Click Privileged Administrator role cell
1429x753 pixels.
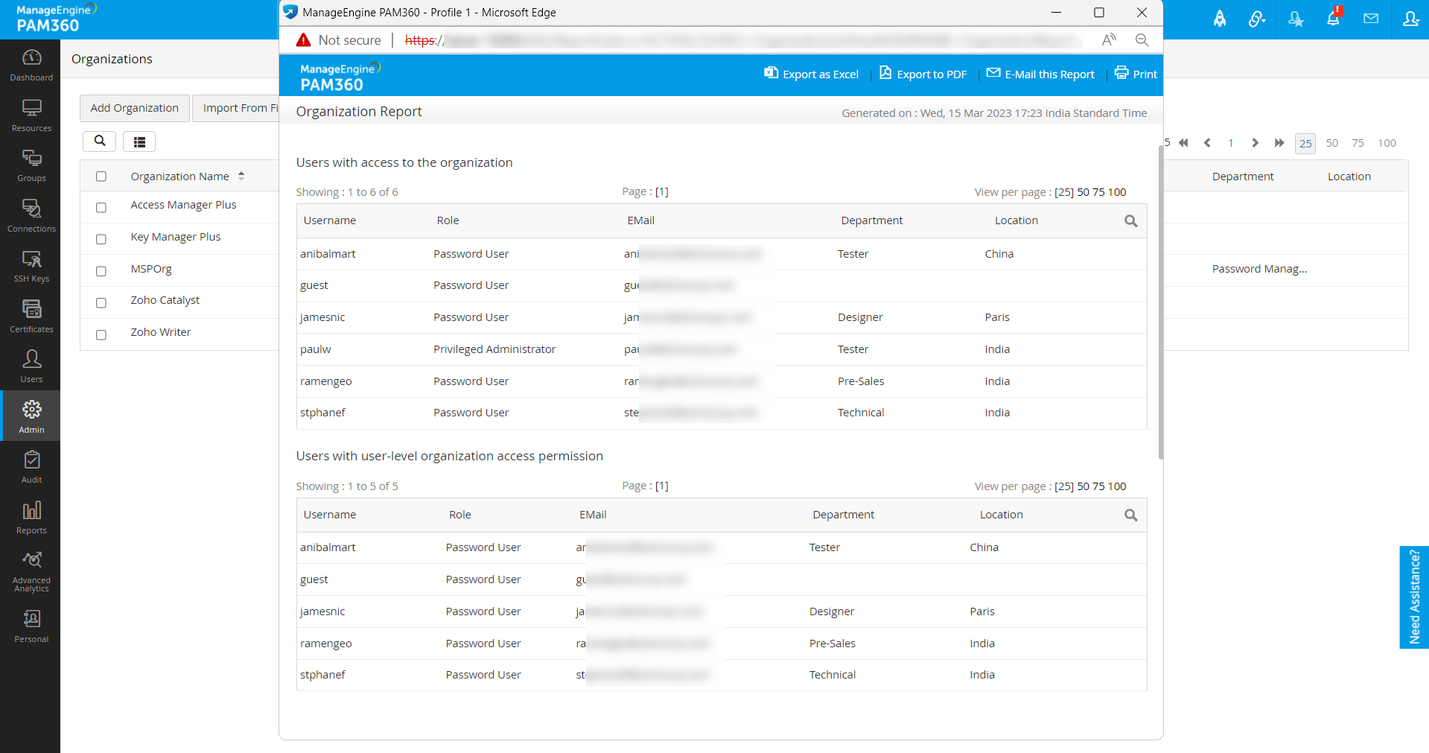pyautogui.click(x=494, y=349)
